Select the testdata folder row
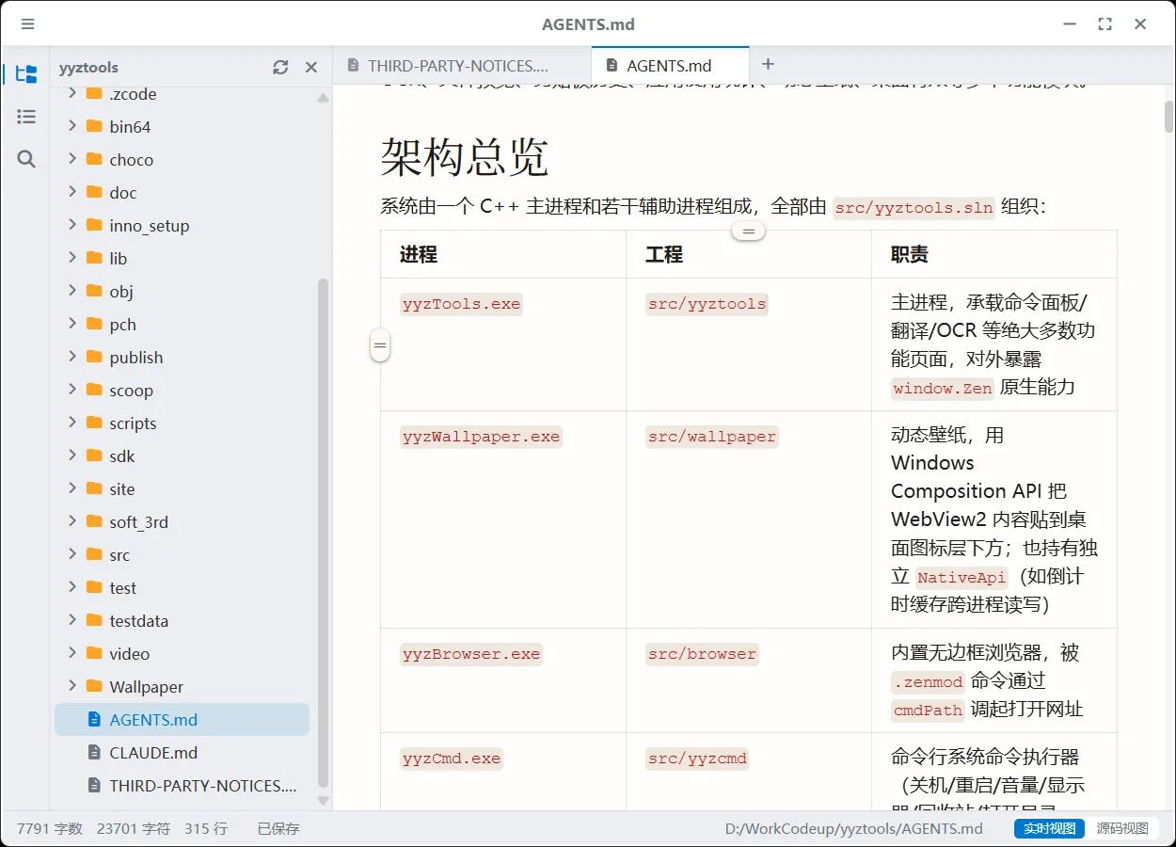Screen dimensions: 1176x847 pyautogui.click(x=182, y=620)
